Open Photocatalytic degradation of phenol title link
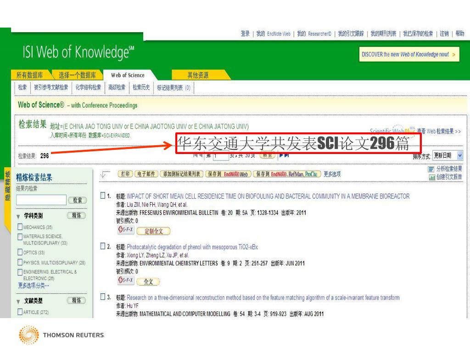 click(x=192, y=247)
